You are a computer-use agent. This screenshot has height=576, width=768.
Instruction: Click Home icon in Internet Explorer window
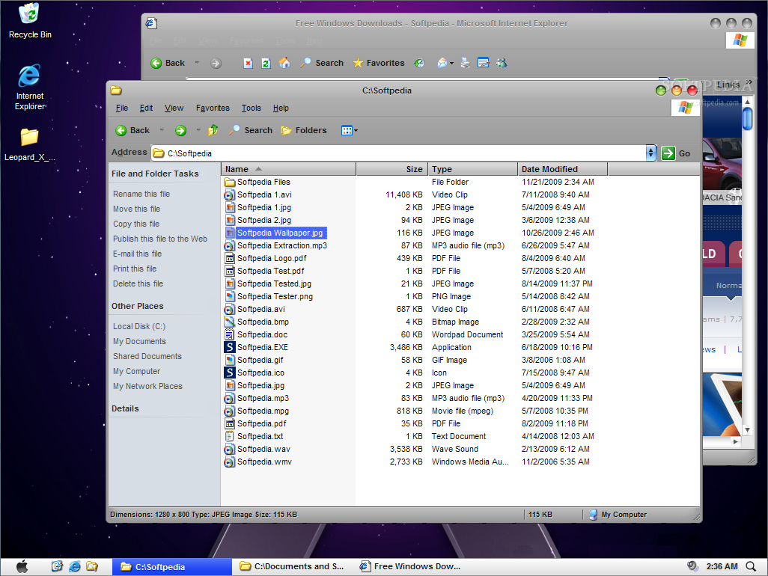(x=284, y=63)
